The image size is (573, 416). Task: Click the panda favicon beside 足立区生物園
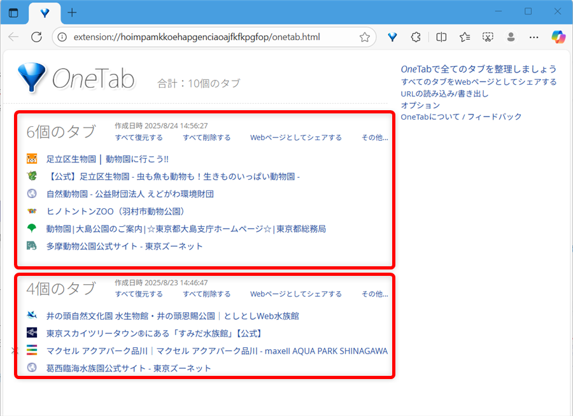click(x=32, y=159)
